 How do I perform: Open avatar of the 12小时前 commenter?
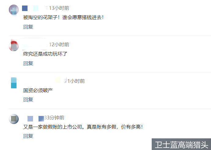14,46
